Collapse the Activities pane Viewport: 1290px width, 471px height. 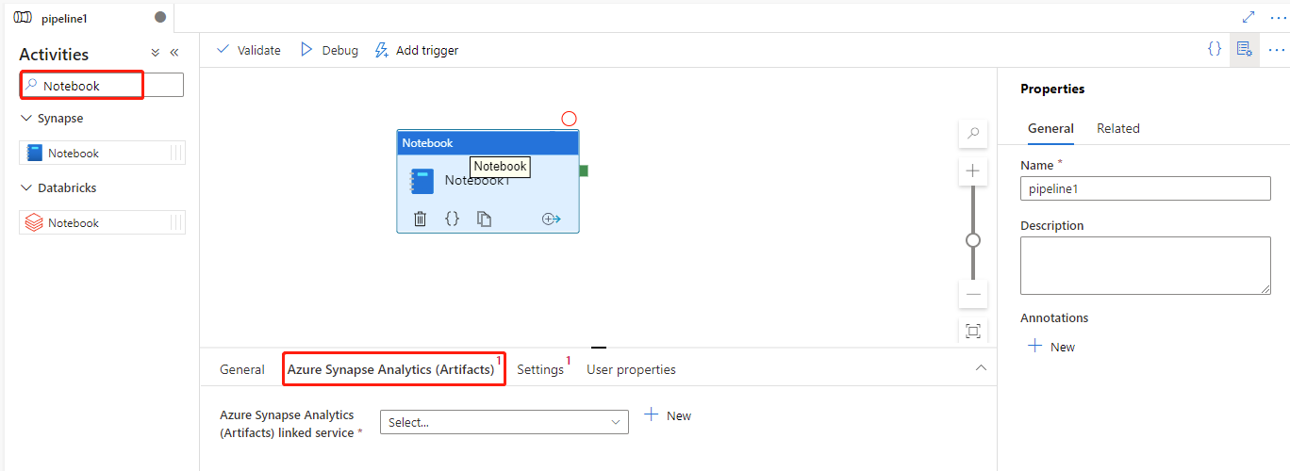click(174, 54)
